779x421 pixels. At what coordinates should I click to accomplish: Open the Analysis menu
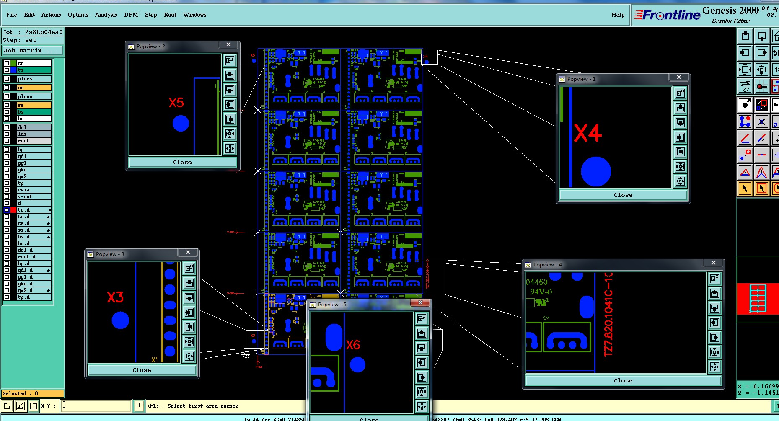pyautogui.click(x=106, y=15)
